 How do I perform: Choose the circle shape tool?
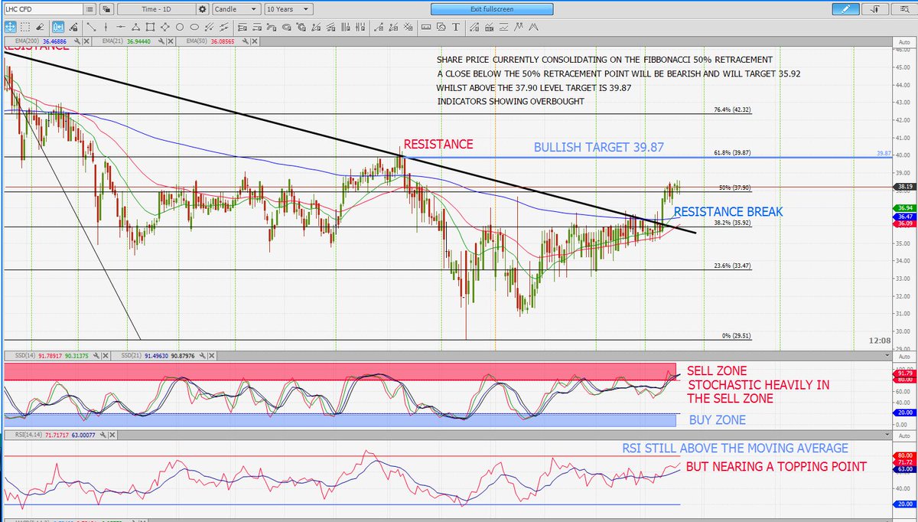click(180, 27)
